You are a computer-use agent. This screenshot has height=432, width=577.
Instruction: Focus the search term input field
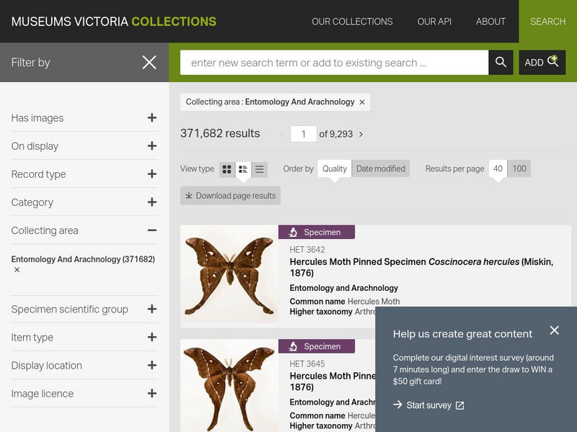point(334,63)
